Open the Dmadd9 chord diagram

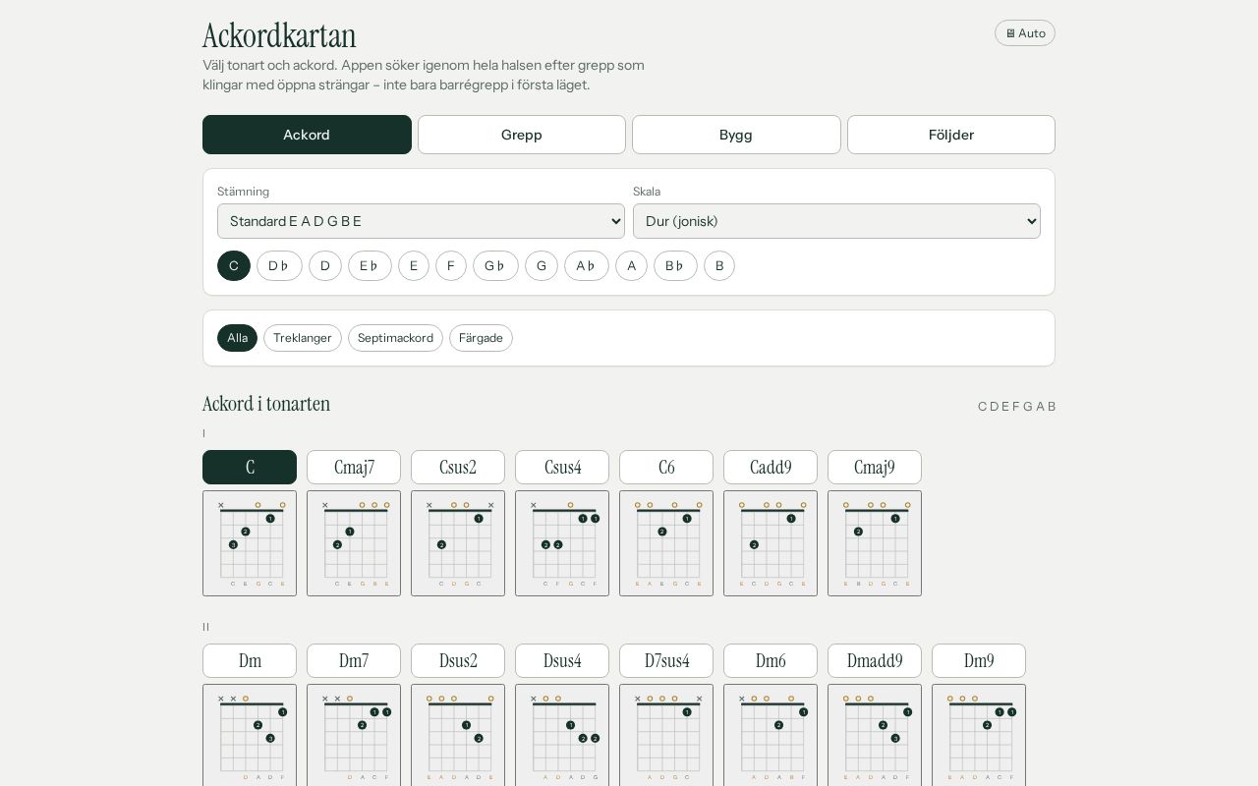click(x=875, y=735)
